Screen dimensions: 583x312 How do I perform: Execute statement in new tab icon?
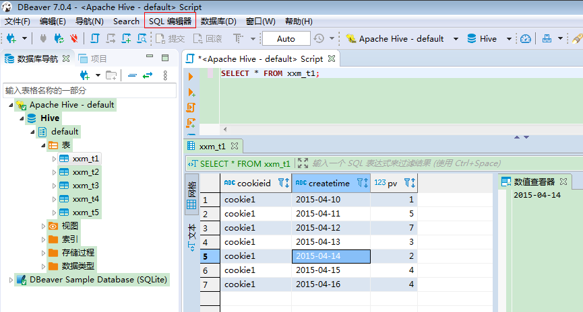pyautogui.click(x=191, y=92)
